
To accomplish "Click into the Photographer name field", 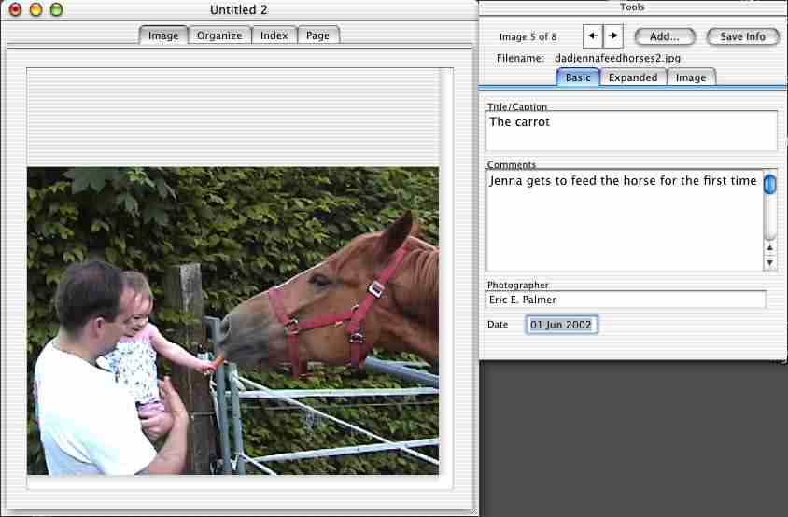I will point(626,300).
